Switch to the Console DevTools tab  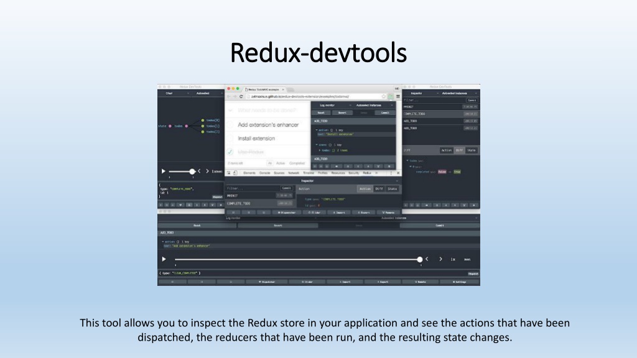(265, 173)
